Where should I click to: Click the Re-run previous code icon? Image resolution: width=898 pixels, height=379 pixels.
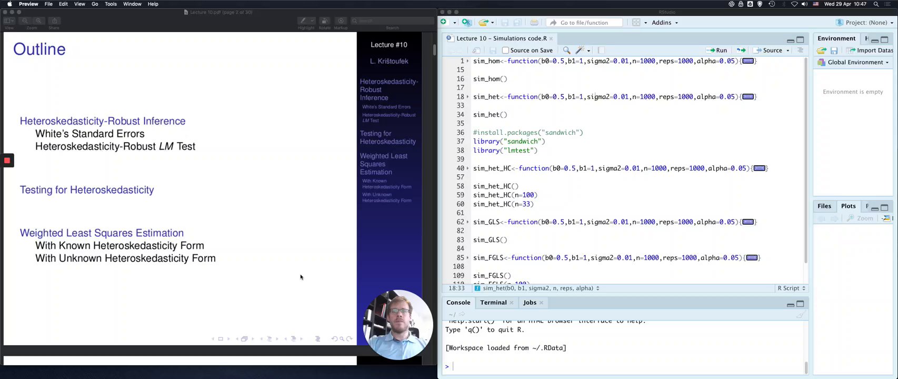[741, 50]
